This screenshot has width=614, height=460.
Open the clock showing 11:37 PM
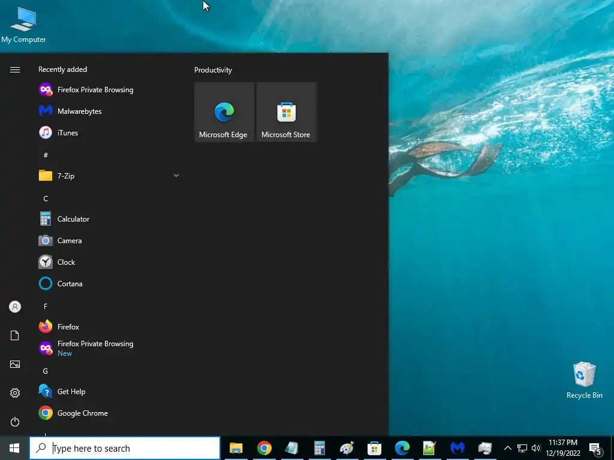(563, 448)
